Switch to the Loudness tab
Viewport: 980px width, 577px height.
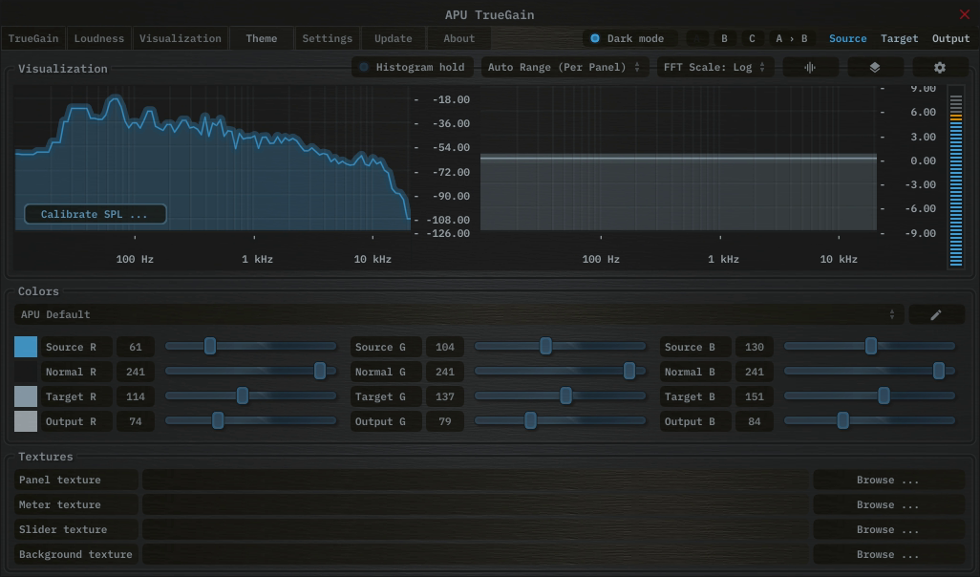(x=99, y=39)
